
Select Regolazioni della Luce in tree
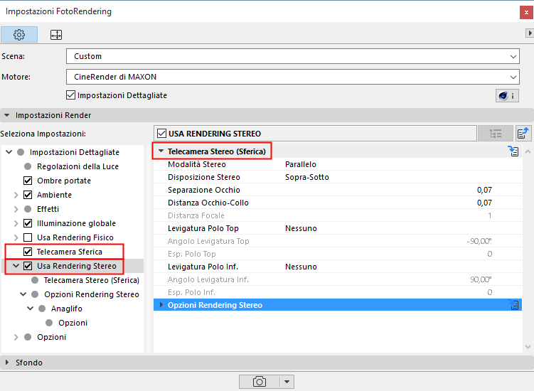[78, 166]
